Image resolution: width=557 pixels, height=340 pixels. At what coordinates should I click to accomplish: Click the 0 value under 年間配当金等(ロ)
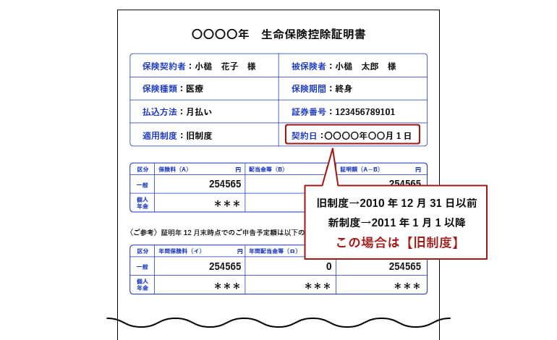coord(328,266)
